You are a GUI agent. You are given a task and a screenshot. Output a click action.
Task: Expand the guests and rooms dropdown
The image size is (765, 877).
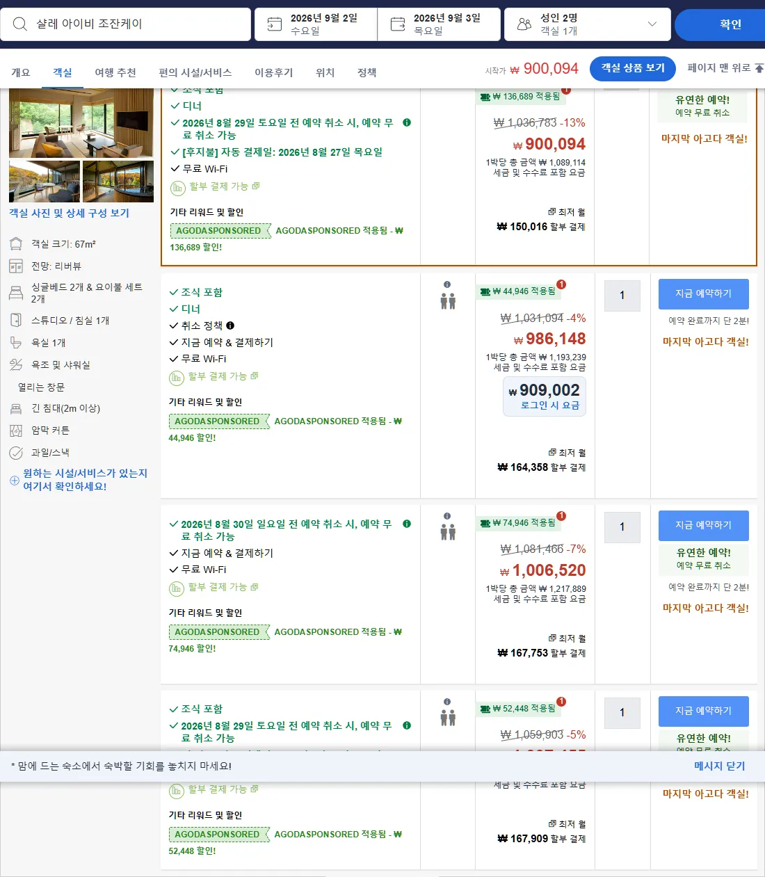click(x=652, y=24)
